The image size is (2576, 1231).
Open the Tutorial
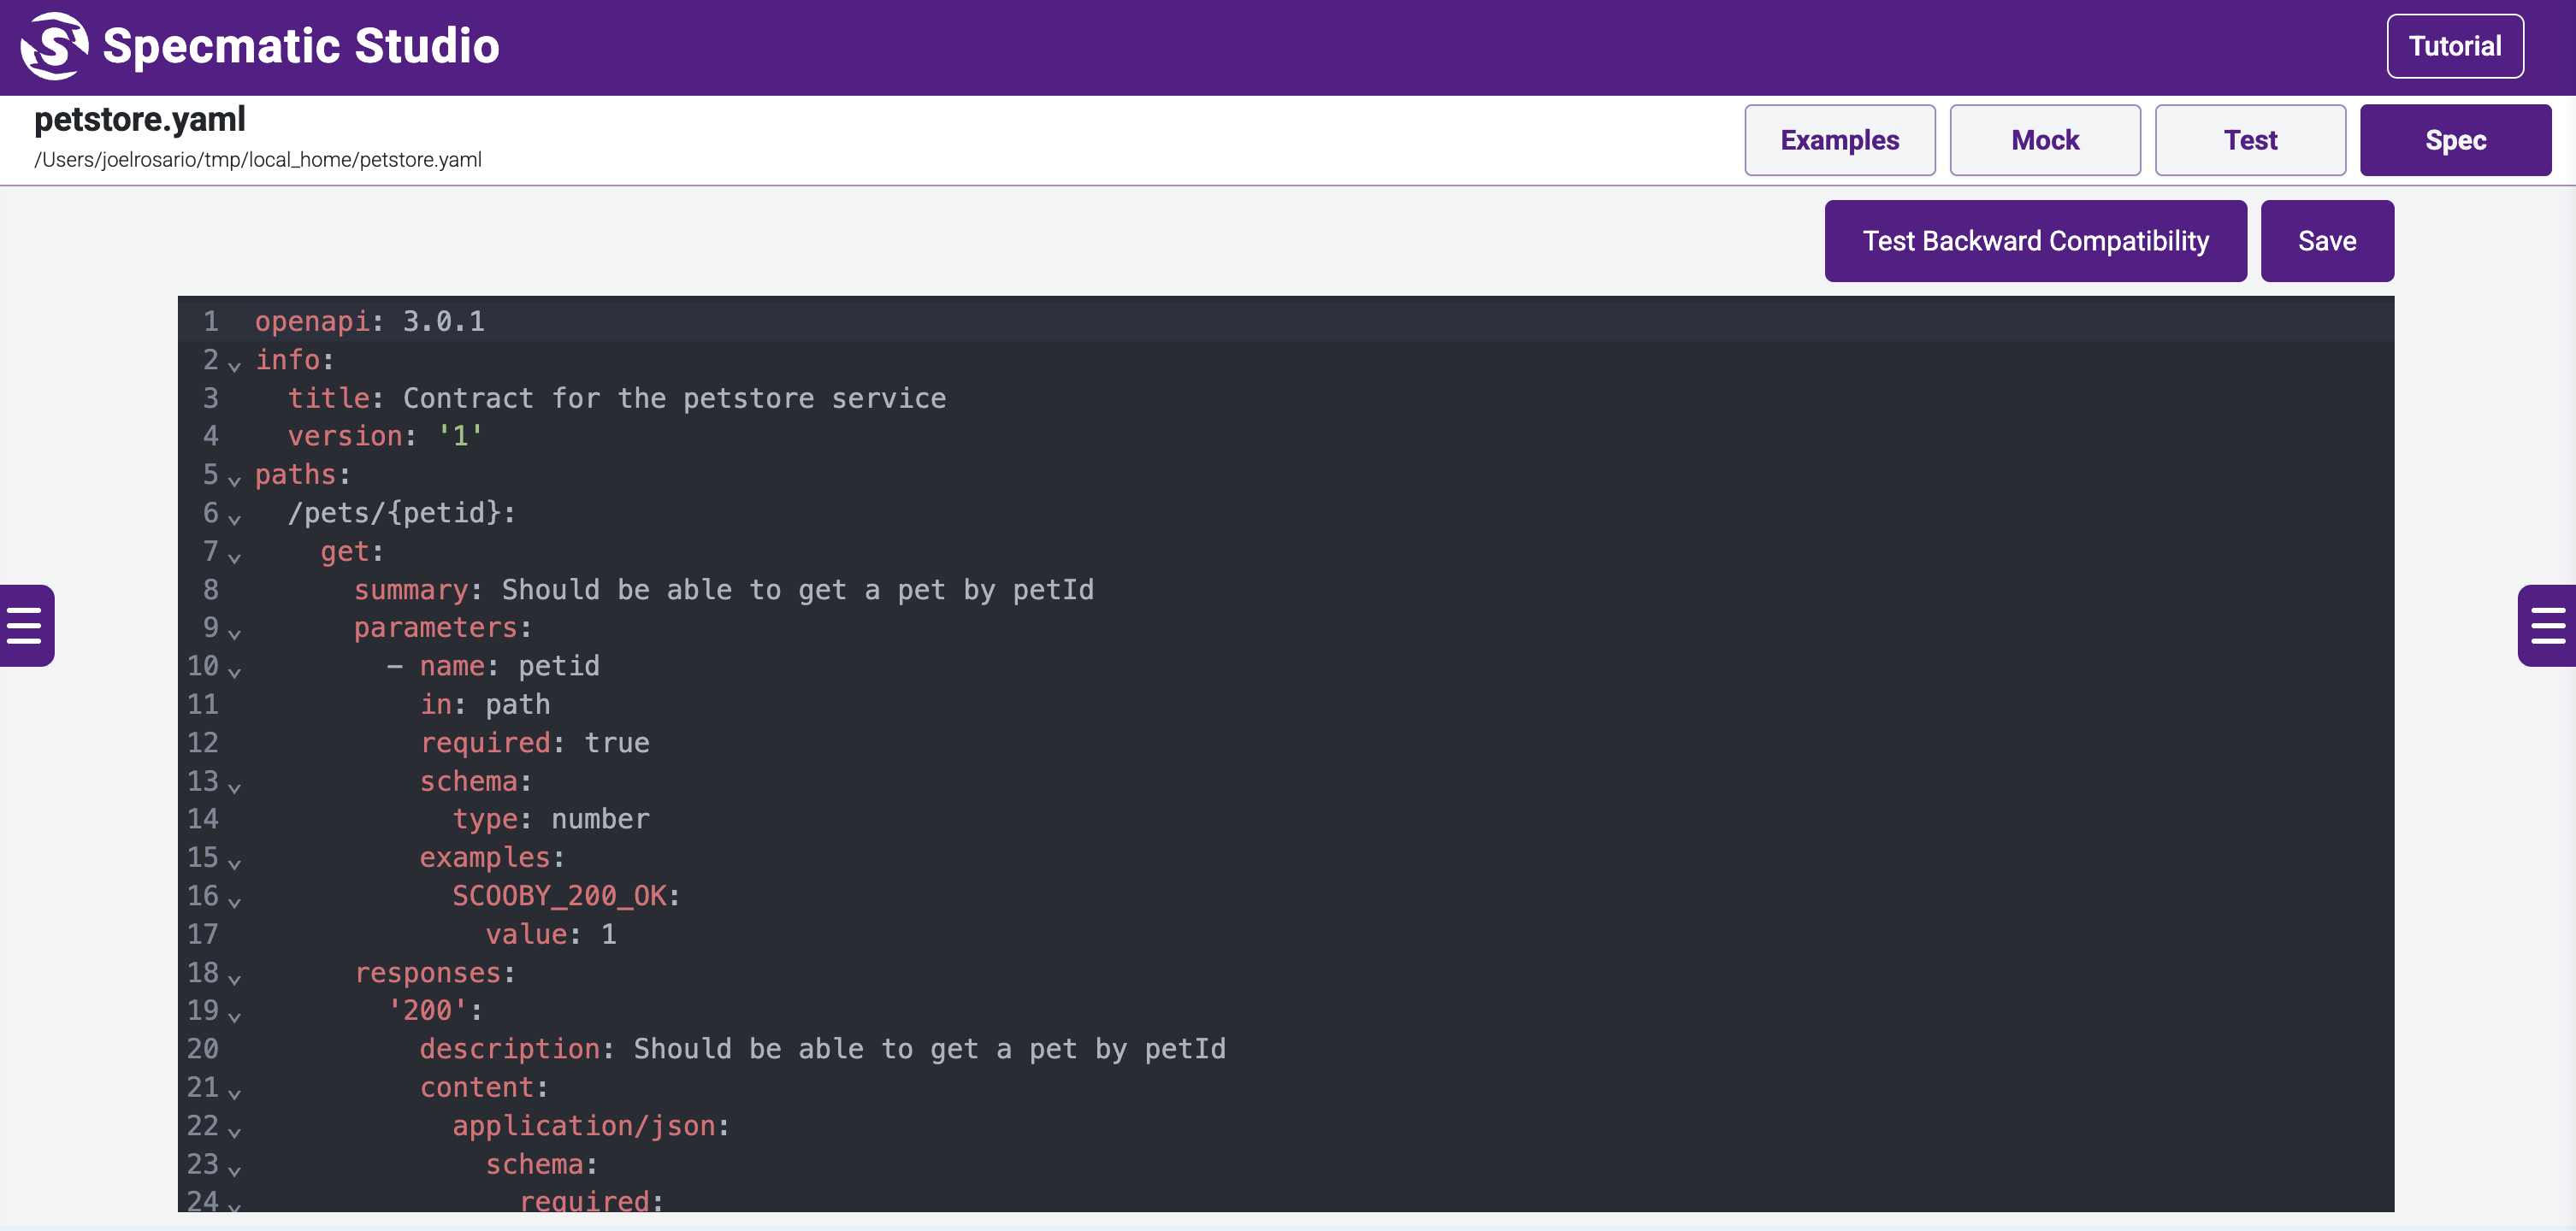coord(2454,46)
